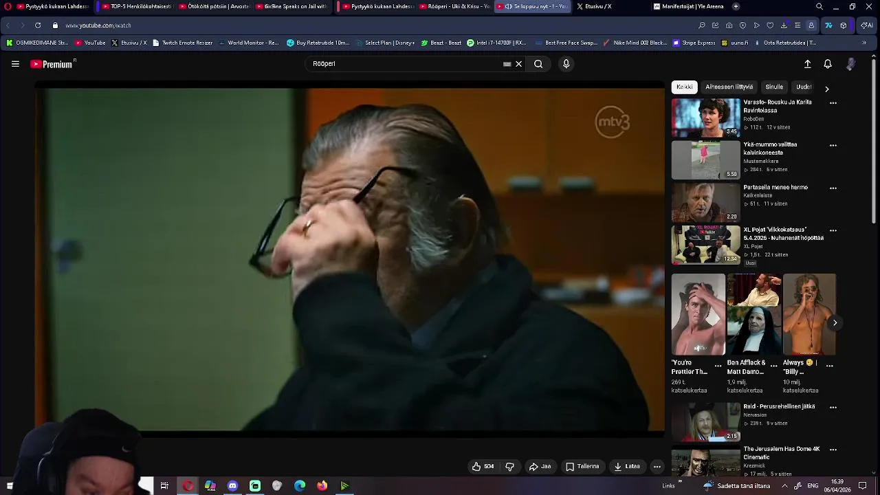
Task: Open options for The Jerusalem Has Come video
Action: pyautogui.click(x=833, y=450)
